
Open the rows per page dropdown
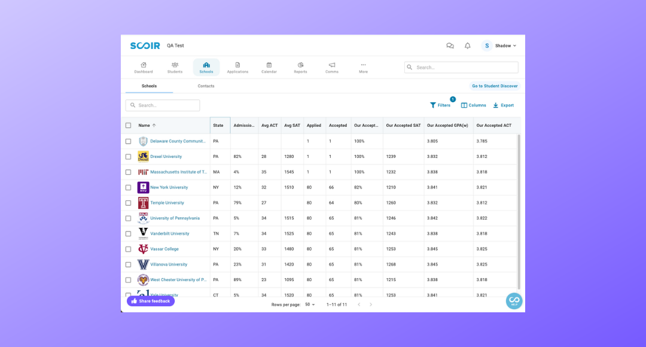310,305
